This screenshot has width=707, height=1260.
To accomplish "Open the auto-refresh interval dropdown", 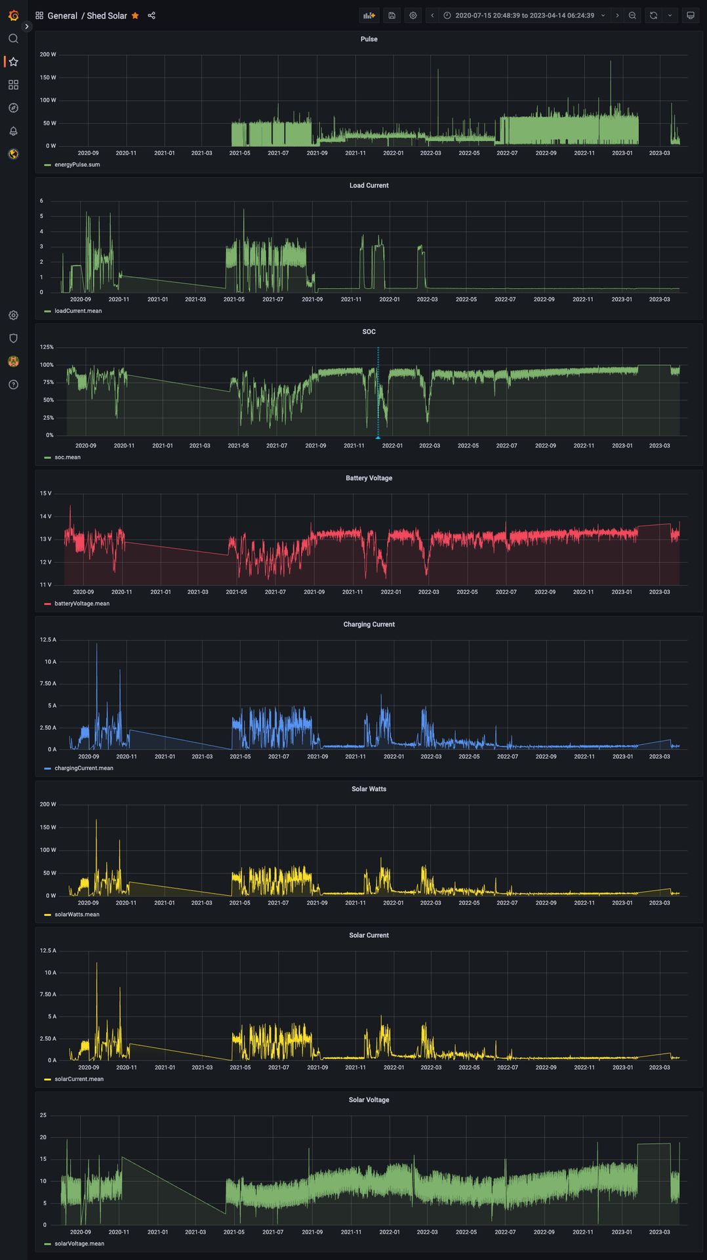I will click(670, 16).
